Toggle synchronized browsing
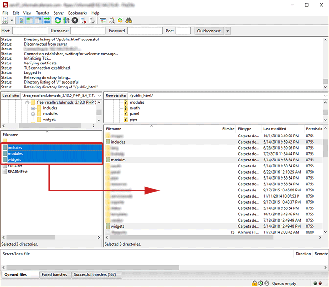The width and height of the screenshot is (329, 287). pyautogui.click(x=120, y=20)
